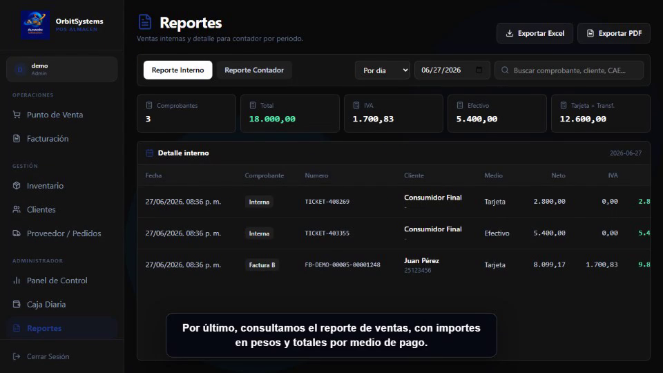Select Reportes in sidebar
The image size is (663, 373).
coord(61,327)
